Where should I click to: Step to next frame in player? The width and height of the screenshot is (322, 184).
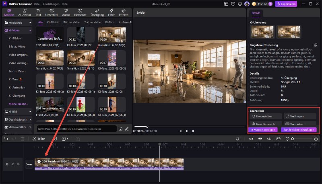(x=194, y=131)
